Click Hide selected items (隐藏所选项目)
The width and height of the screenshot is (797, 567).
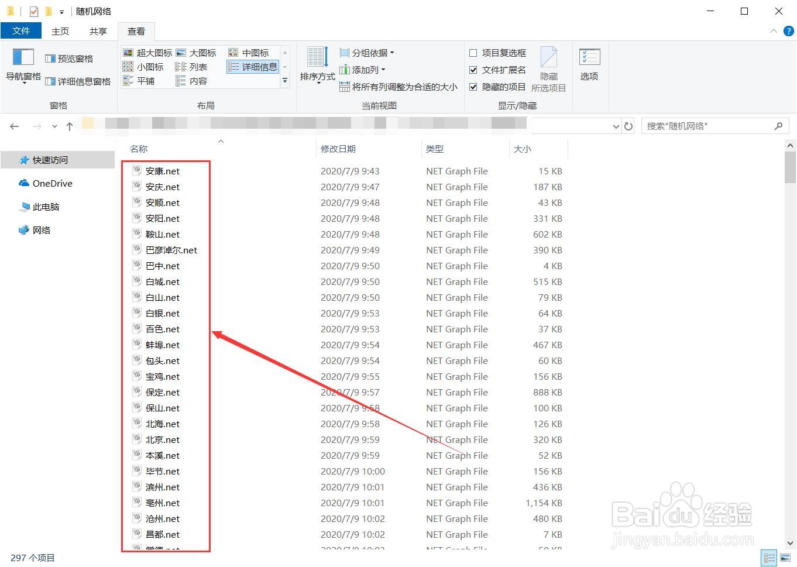[x=548, y=69]
